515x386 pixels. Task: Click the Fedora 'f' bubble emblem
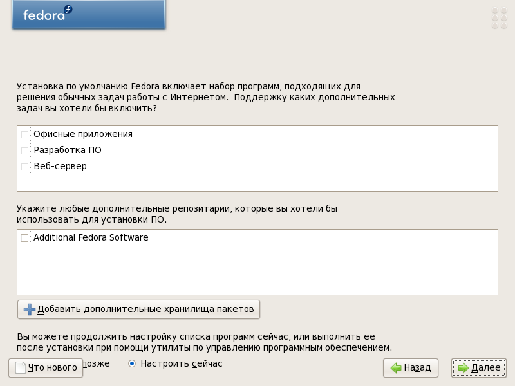(x=68, y=10)
